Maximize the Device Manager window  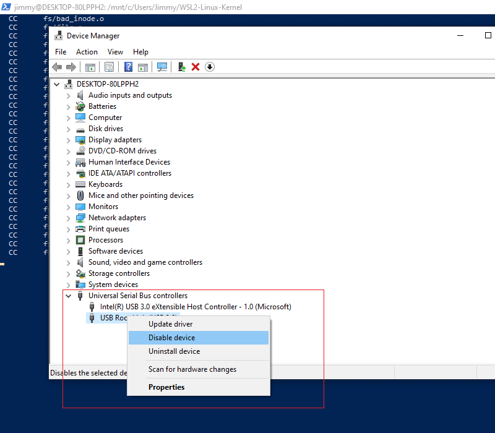pyautogui.click(x=488, y=35)
